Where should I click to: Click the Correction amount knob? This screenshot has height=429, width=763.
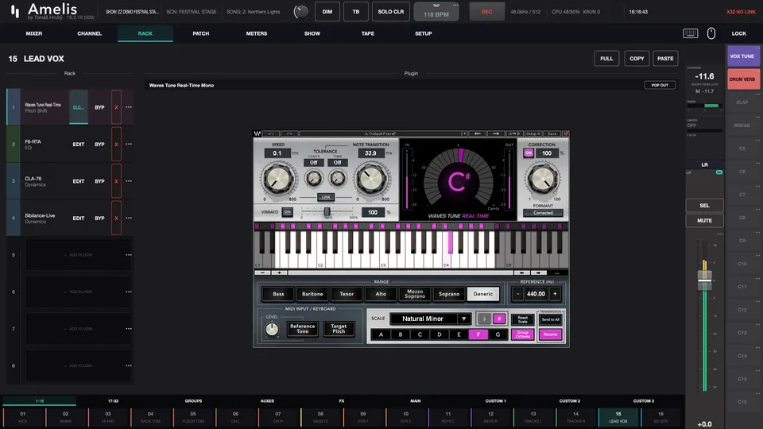[x=543, y=179]
